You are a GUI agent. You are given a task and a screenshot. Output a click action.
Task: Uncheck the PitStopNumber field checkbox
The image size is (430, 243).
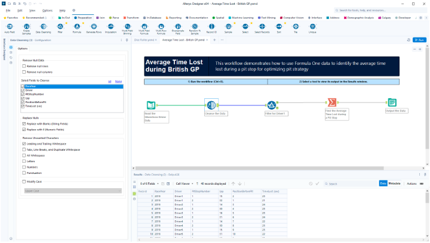tap(23, 94)
